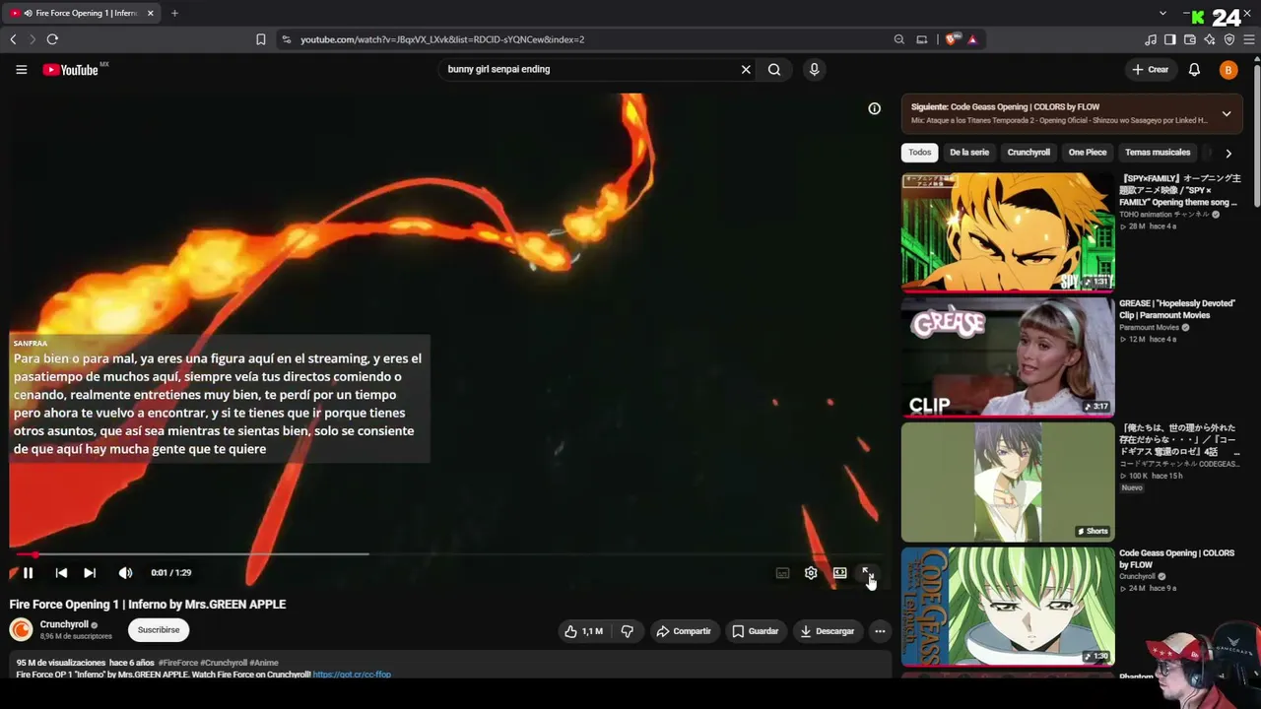Subscribe to Crunchyroll with Suscribirse
This screenshot has width=1261, height=709.
pyautogui.click(x=159, y=630)
